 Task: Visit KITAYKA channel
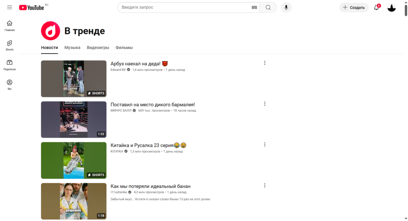(117, 151)
